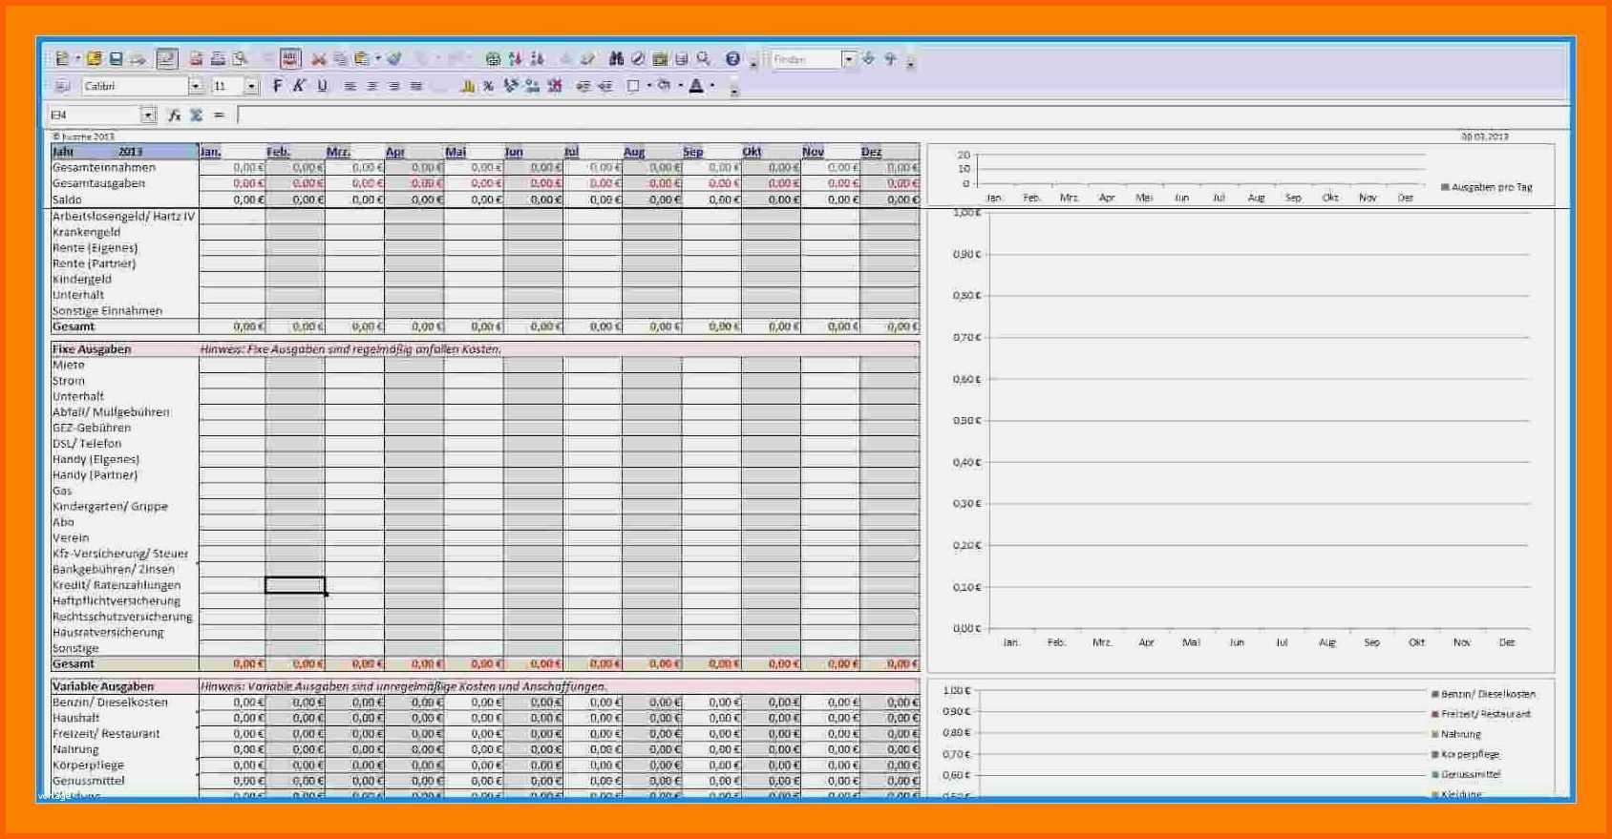Image resolution: width=1612 pixels, height=839 pixels.
Task: Copy the selected cells
Action: click(x=340, y=59)
